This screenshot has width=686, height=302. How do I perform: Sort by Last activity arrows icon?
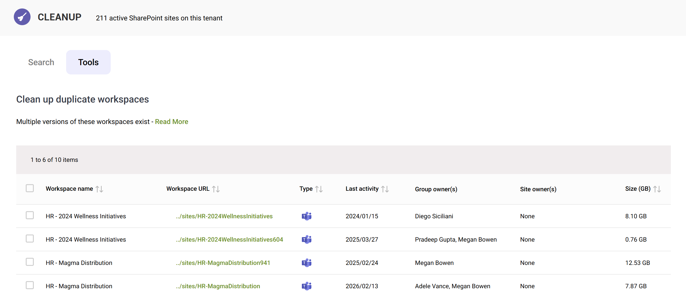click(385, 189)
